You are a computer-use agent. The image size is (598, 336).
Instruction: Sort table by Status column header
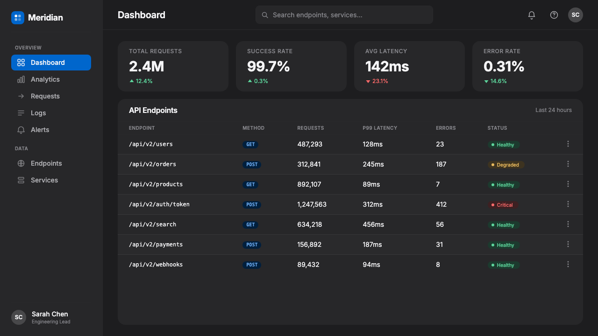[x=497, y=128]
